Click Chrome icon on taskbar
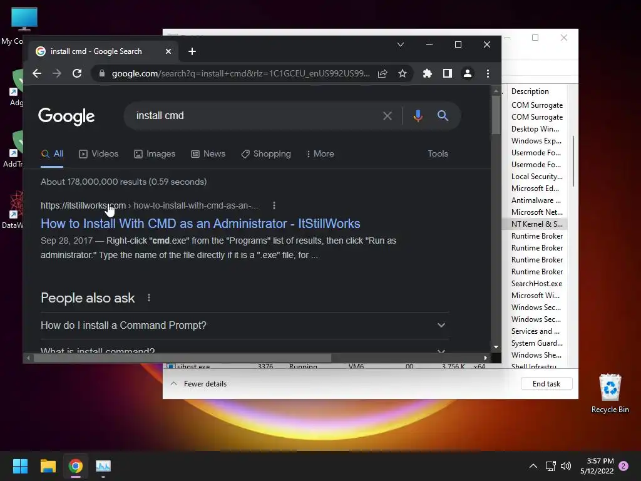Image resolution: width=641 pixels, height=481 pixels. (x=76, y=466)
